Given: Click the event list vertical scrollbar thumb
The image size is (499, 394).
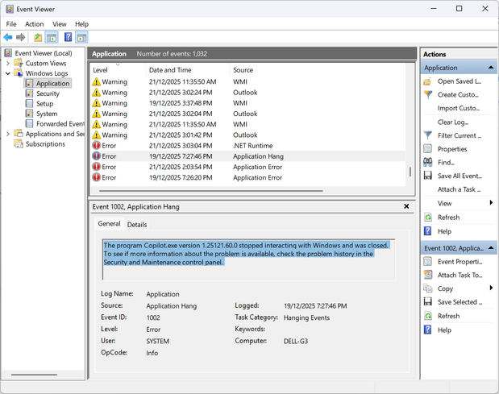Looking at the screenshot, I should point(410,172).
